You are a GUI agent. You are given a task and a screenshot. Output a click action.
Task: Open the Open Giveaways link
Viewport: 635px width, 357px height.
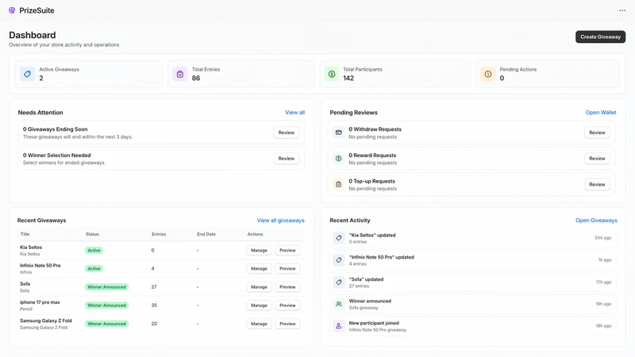click(596, 221)
